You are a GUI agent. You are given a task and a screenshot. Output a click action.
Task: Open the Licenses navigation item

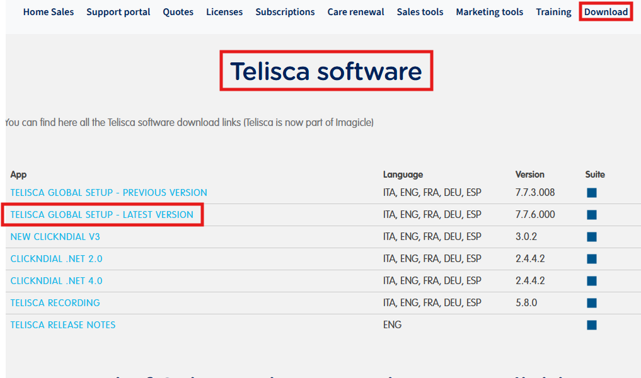[x=224, y=12]
